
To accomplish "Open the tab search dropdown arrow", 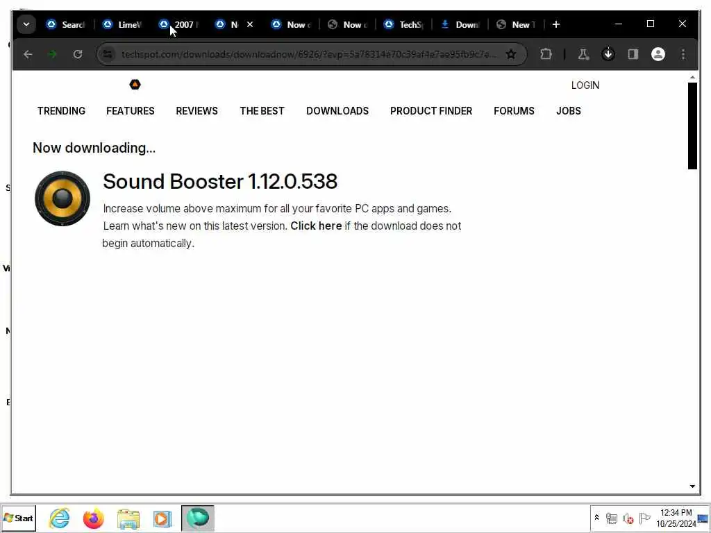I will pos(26,24).
